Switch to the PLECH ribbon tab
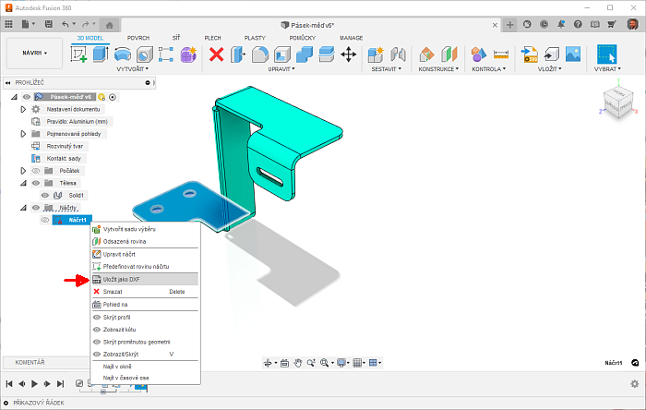646x410 pixels. tap(212, 38)
